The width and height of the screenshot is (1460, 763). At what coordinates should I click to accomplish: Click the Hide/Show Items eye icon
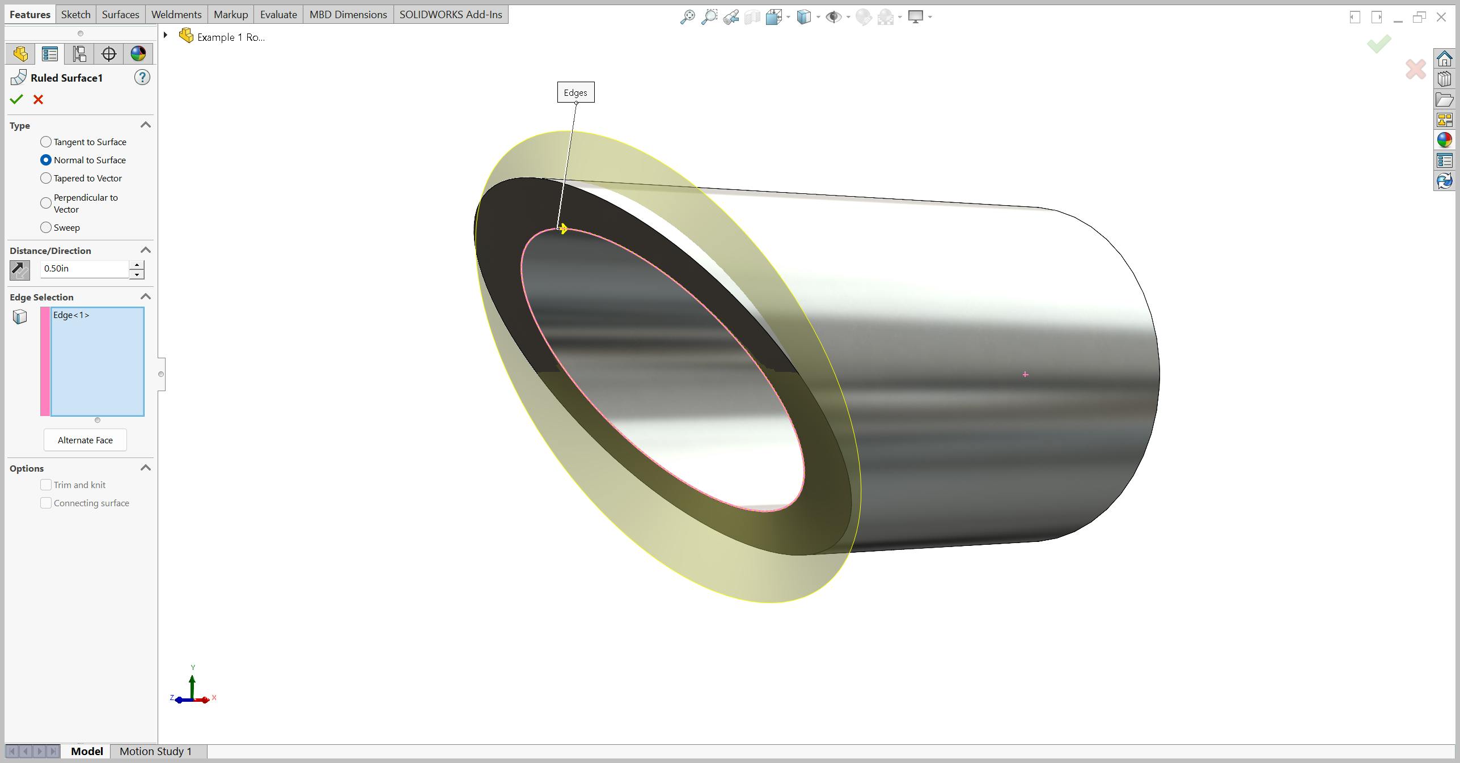coord(833,17)
